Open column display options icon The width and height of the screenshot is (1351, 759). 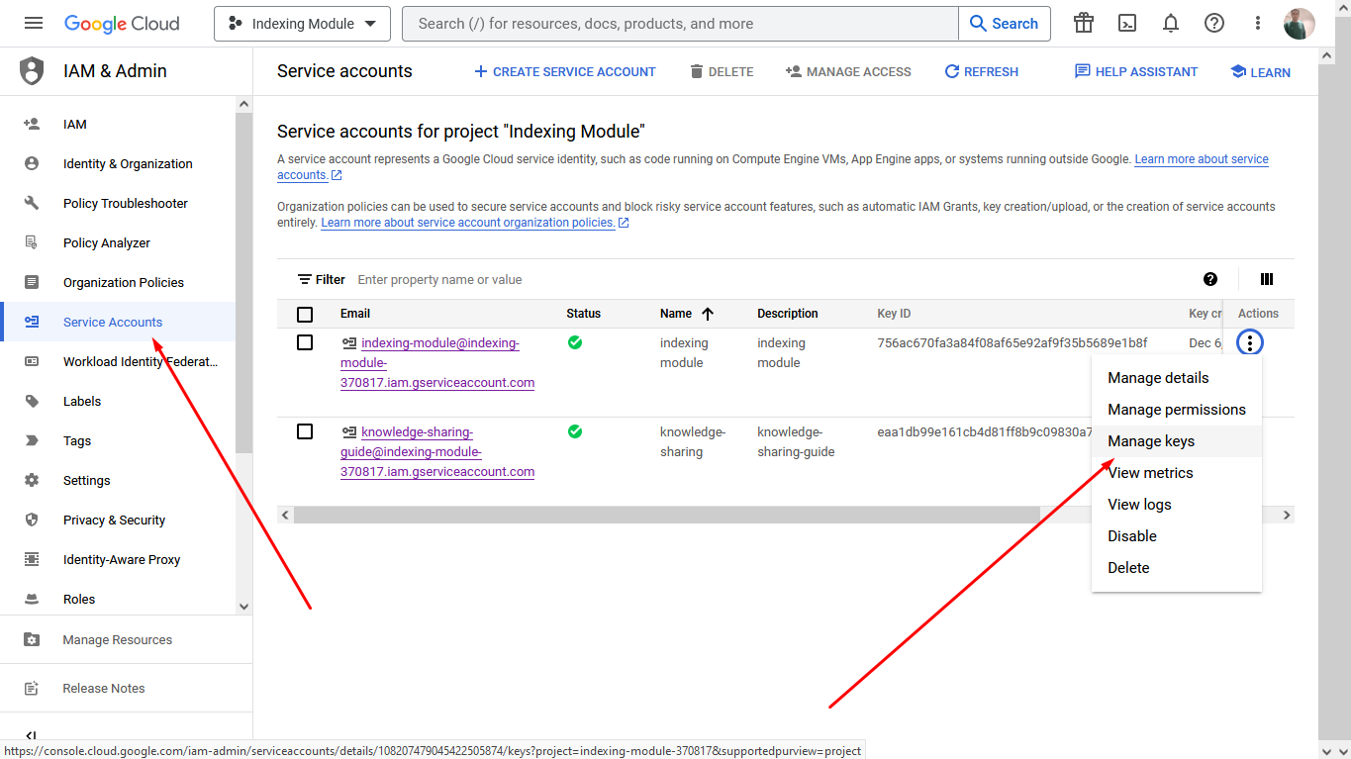pos(1266,279)
